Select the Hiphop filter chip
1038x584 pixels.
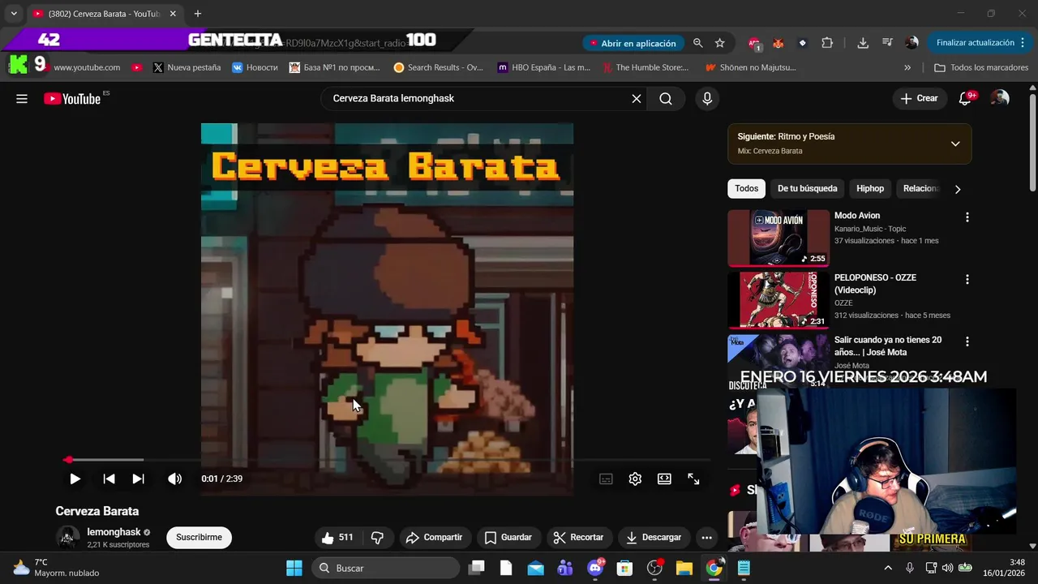(x=870, y=188)
